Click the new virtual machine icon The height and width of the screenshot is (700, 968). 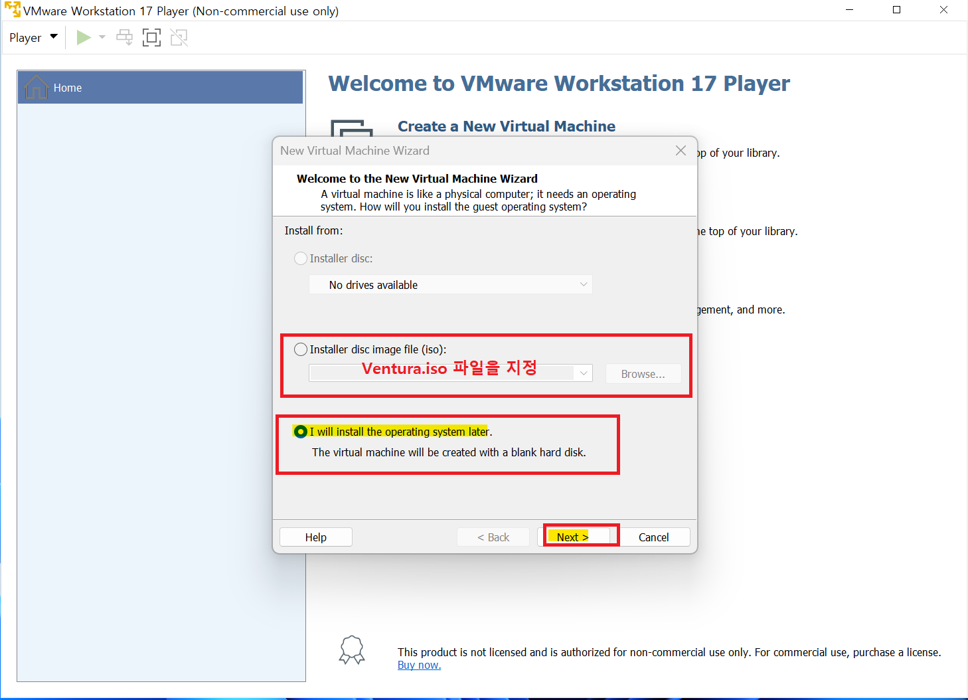click(x=351, y=128)
